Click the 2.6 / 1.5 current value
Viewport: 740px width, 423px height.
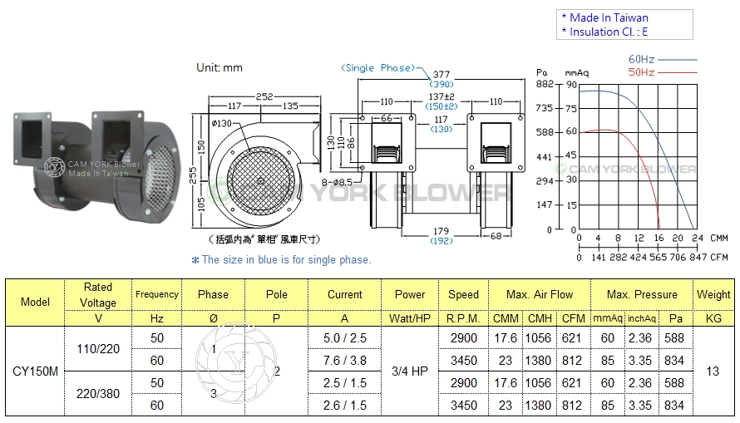pos(344,405)
